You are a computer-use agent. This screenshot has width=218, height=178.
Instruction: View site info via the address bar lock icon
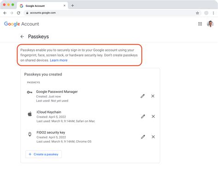27,13
